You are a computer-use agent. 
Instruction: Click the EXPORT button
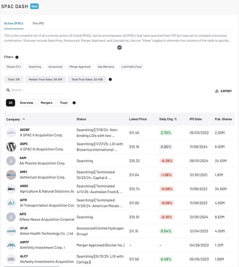[224, 91]
